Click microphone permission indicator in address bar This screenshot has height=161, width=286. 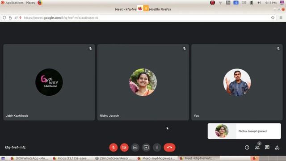[21, 18]
